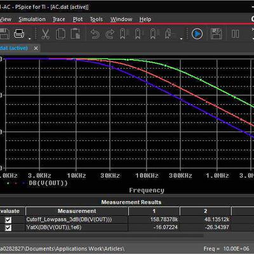Click the 10KHz x-axis label
This screenshot has height=254, width=254.
[76, 176]
